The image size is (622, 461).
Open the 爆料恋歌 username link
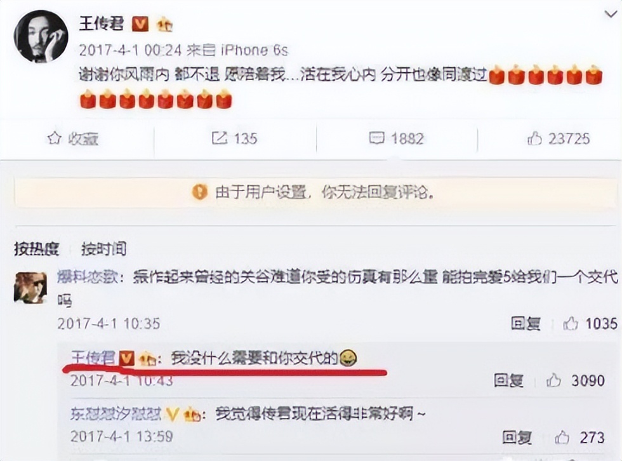[88, 276]
